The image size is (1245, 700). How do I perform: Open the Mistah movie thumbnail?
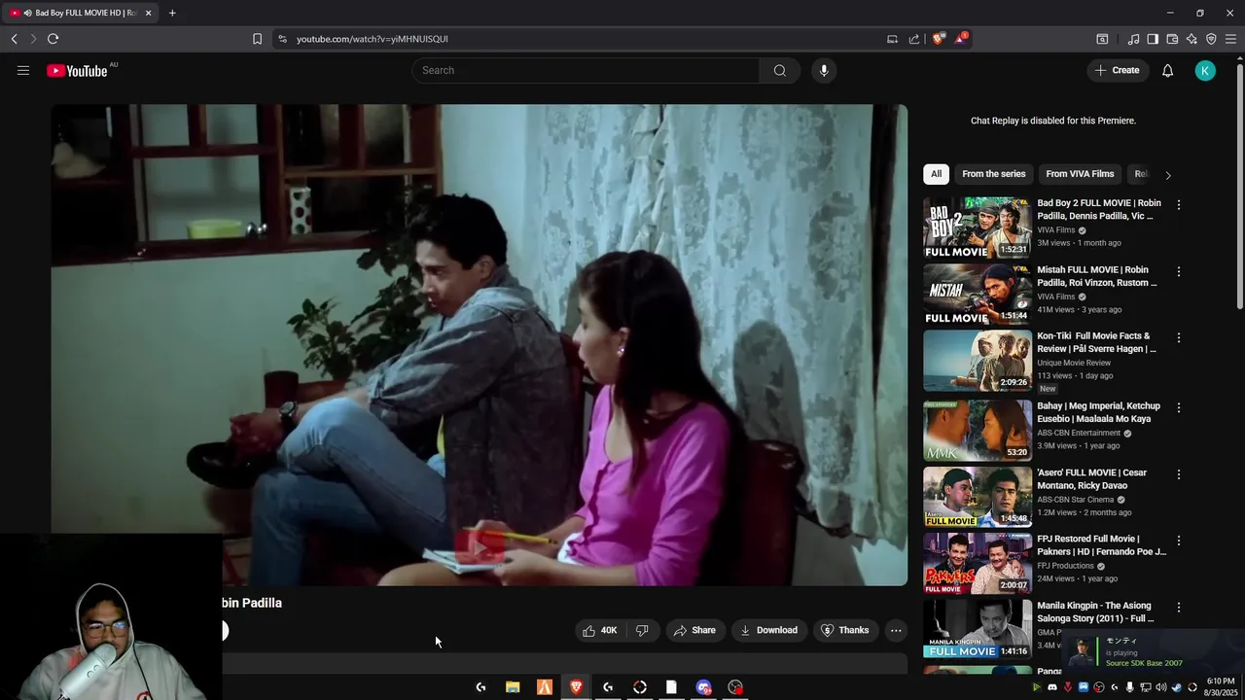978,295
